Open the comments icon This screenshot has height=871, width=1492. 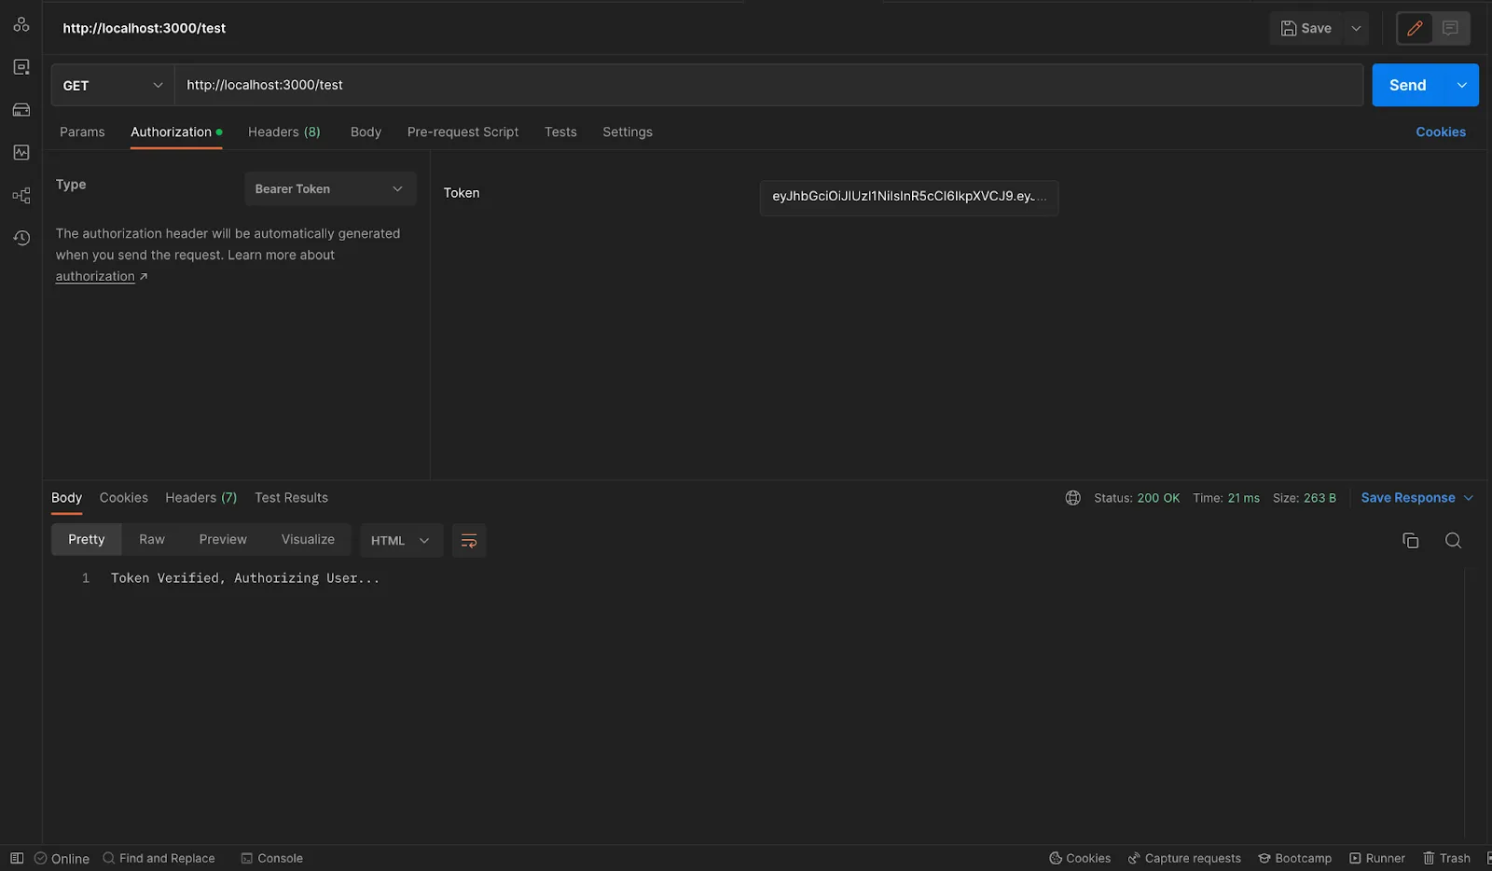click(x=1450, y=28)
